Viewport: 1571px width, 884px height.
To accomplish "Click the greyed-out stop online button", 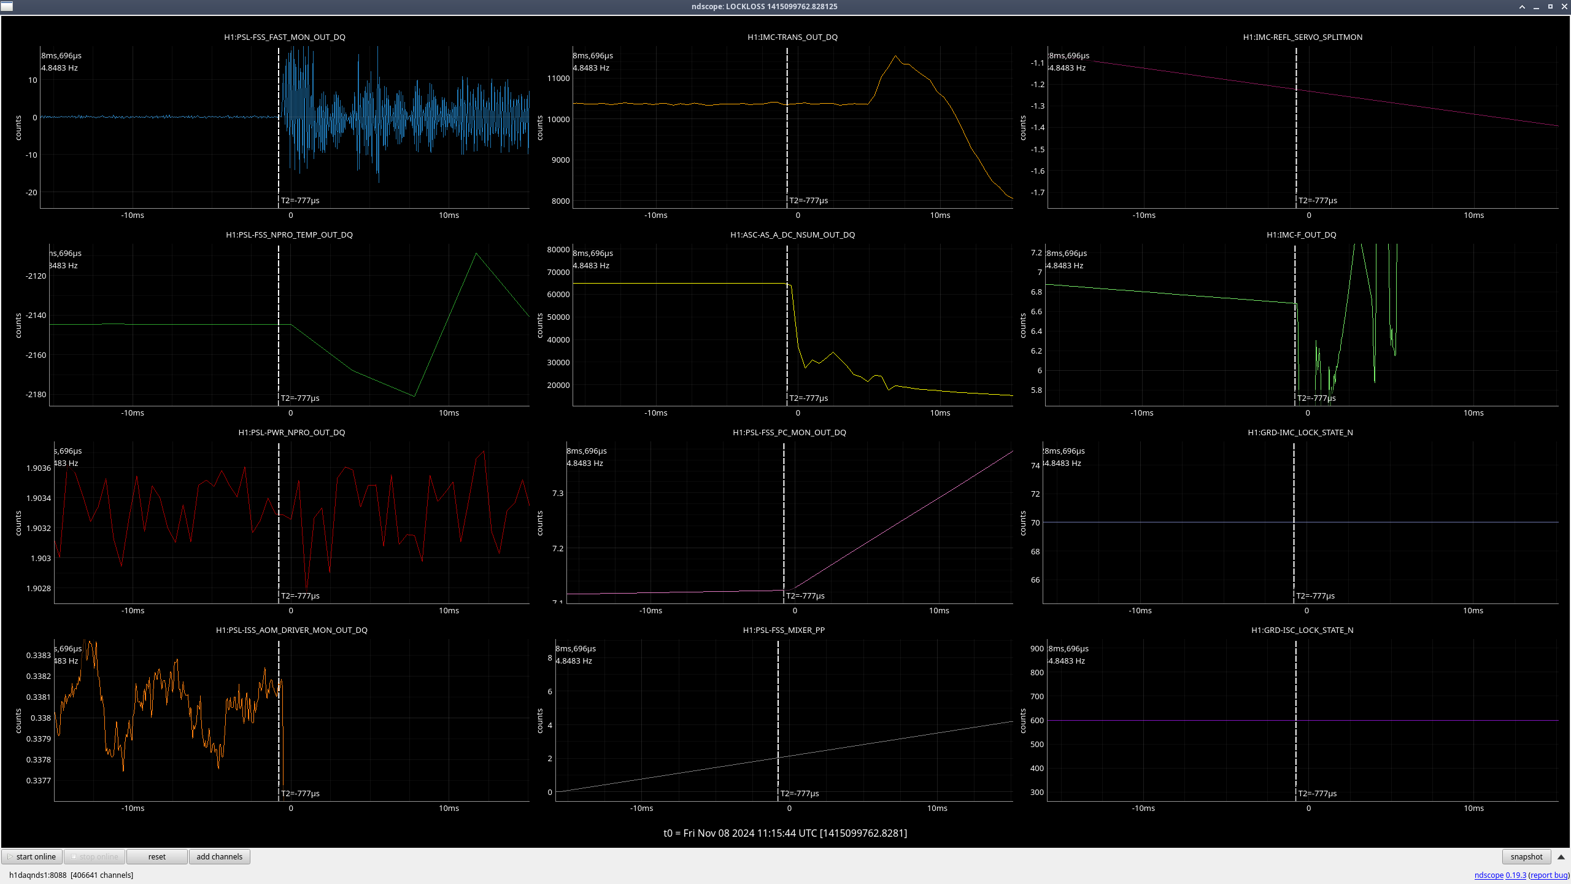I will tap(95, 856).
